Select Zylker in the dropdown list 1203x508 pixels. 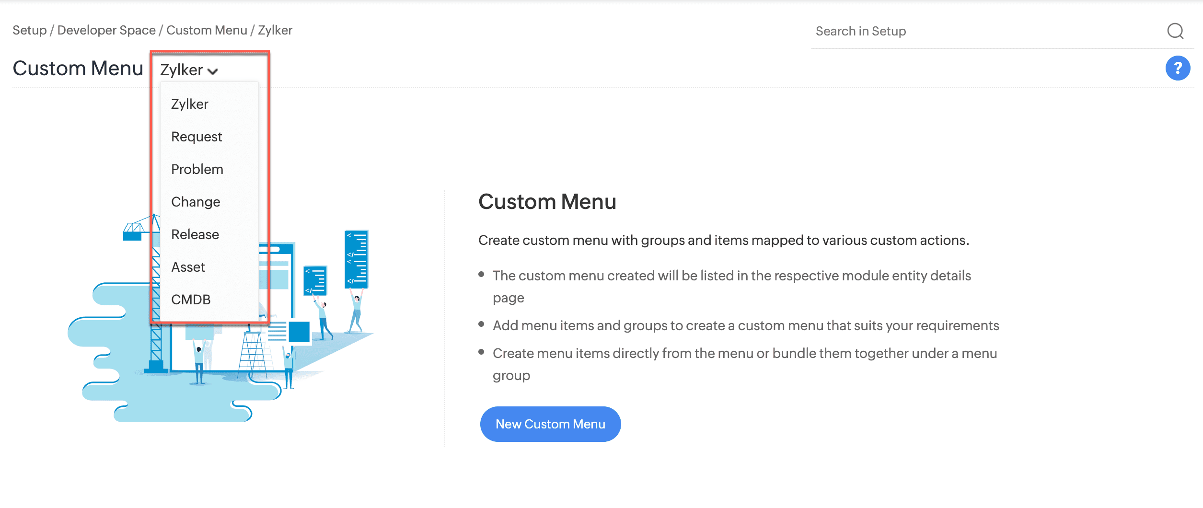(x=190, y=104)
